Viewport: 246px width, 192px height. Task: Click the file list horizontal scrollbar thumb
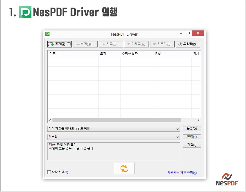116,120
